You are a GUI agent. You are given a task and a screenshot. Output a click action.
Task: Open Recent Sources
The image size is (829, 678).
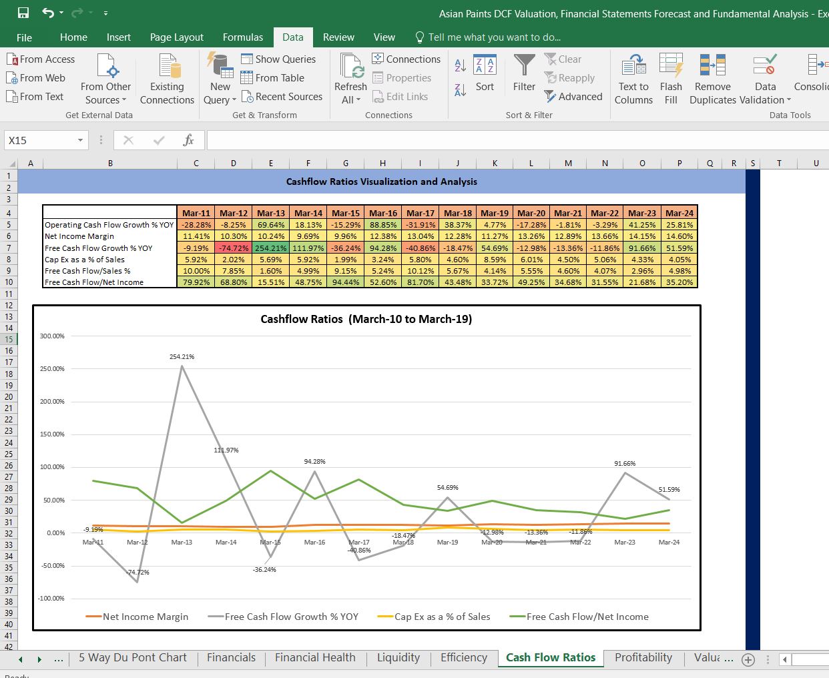tap(282, 97)
